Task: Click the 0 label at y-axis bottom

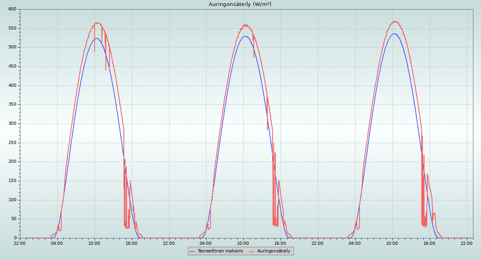Action: coord(15,238)
